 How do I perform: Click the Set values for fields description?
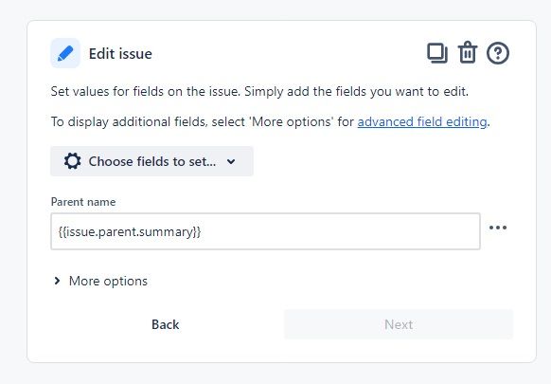point(259,92)
